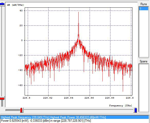This screenshot has width=150, height=123.
Task: Click the dB [mW/THz] axis label
Action: [x=15, y=5]
